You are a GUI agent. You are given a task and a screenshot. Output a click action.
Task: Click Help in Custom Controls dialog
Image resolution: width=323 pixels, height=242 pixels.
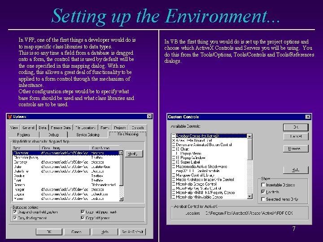coord(296,170)
